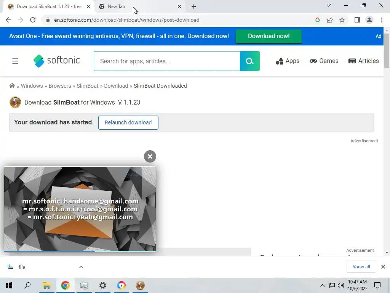Click scrollbar down arrow
Image resolution: width=390 pixels, height=293 pixels.
pyautogui.click(x=387, y=253)
